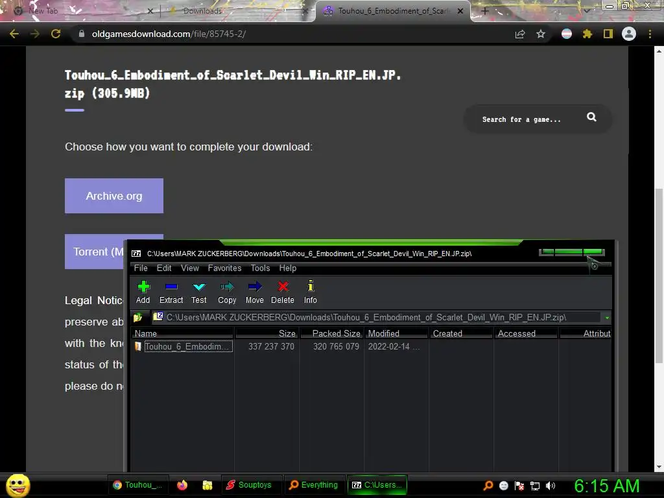The width and height of the screenshot is (664, 498).
Task: Reload the current browser page
Action: coord(56,34)
